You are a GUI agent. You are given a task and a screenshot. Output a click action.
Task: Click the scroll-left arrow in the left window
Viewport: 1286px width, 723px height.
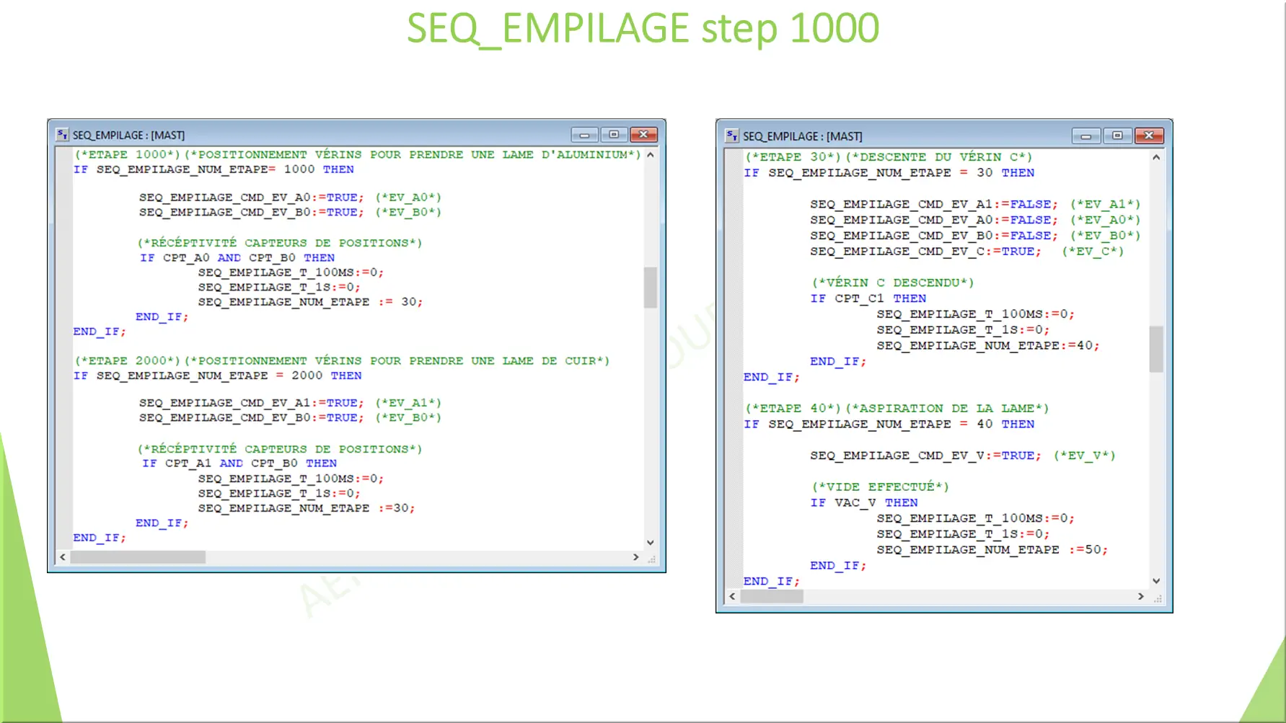63,556
